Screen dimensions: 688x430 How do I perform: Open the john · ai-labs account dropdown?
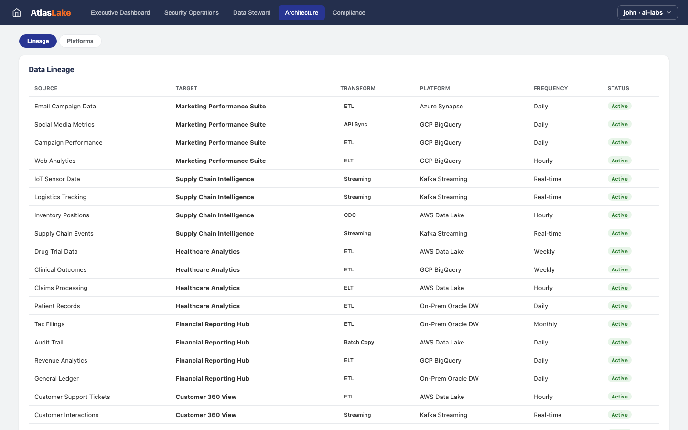point(647,12)
